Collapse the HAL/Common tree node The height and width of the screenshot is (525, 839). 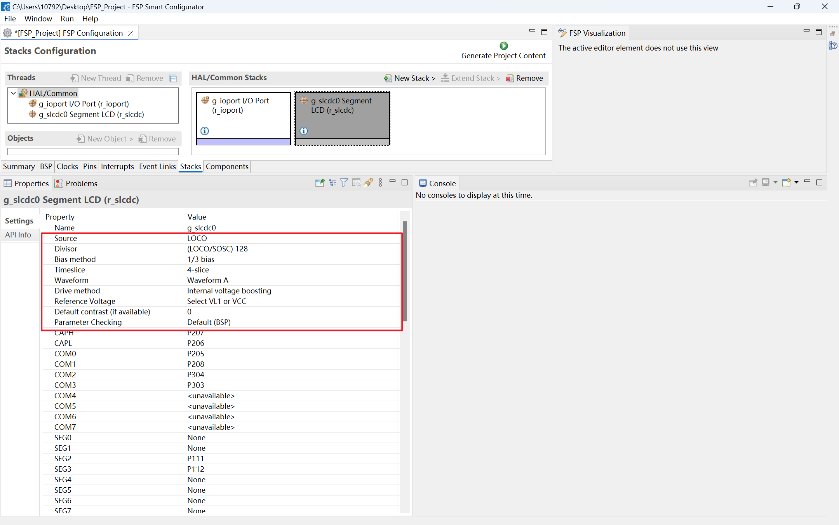coord(13,93)
